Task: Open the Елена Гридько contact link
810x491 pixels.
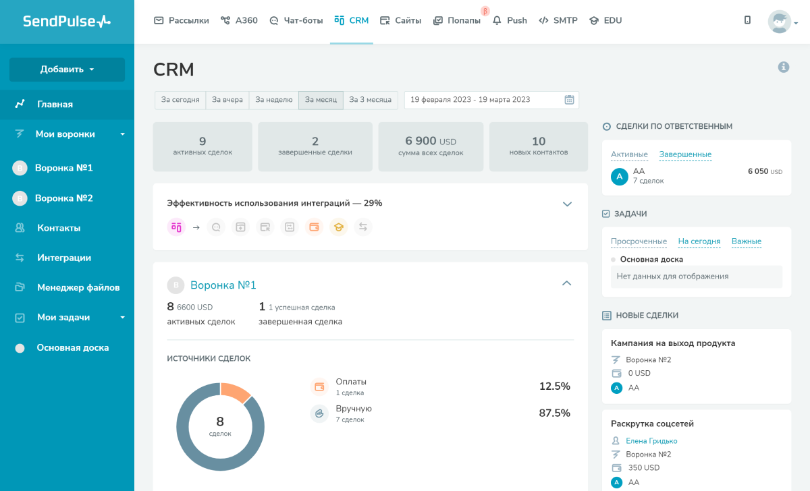Action: (651, 441)
